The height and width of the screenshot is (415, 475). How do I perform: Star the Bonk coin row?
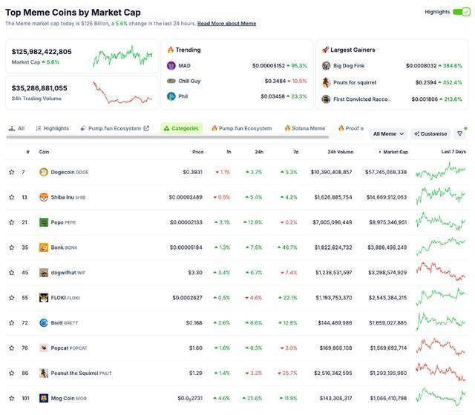[12, 248]
